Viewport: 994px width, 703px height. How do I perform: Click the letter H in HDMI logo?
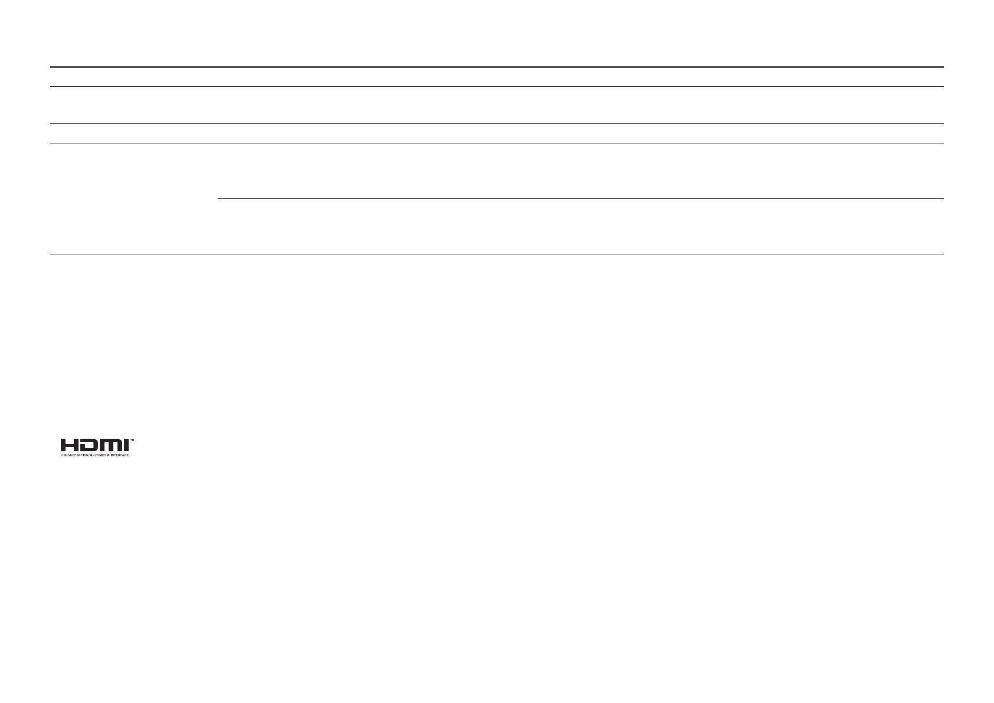pyautogui.click(x=70, y=446)
